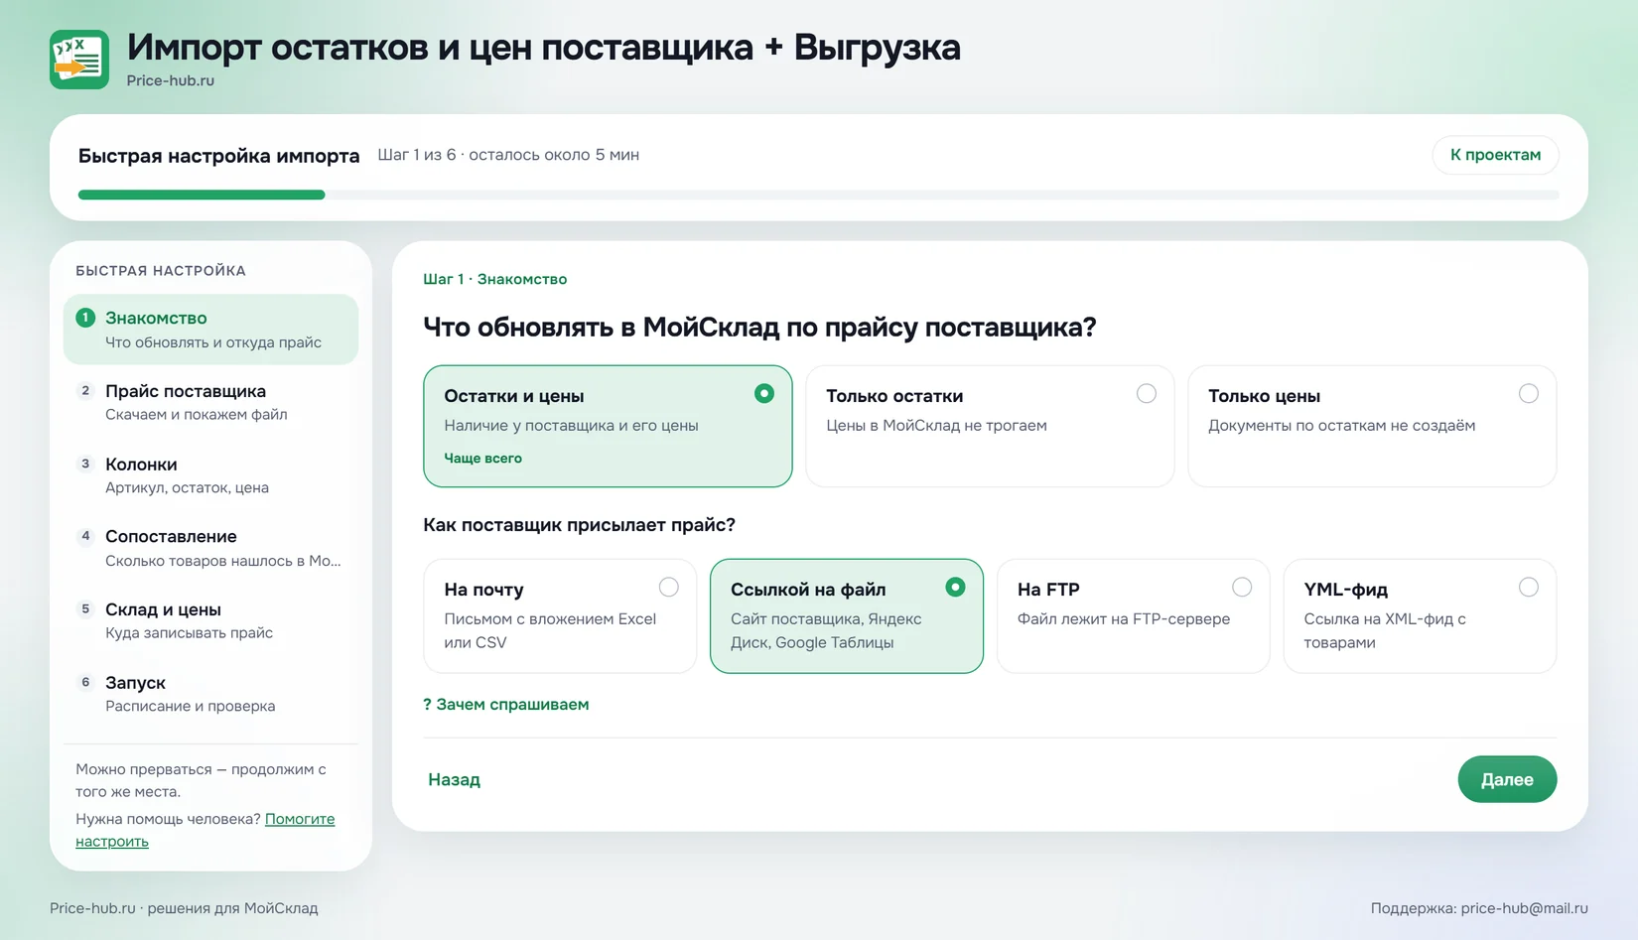Viewport: 1638px width, 940px height.
Task: Go to step 2 'Прайс поставщика'
Action: coord(210,402)
